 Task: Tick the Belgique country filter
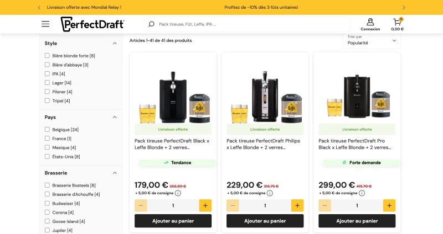[x=47, y=129]
